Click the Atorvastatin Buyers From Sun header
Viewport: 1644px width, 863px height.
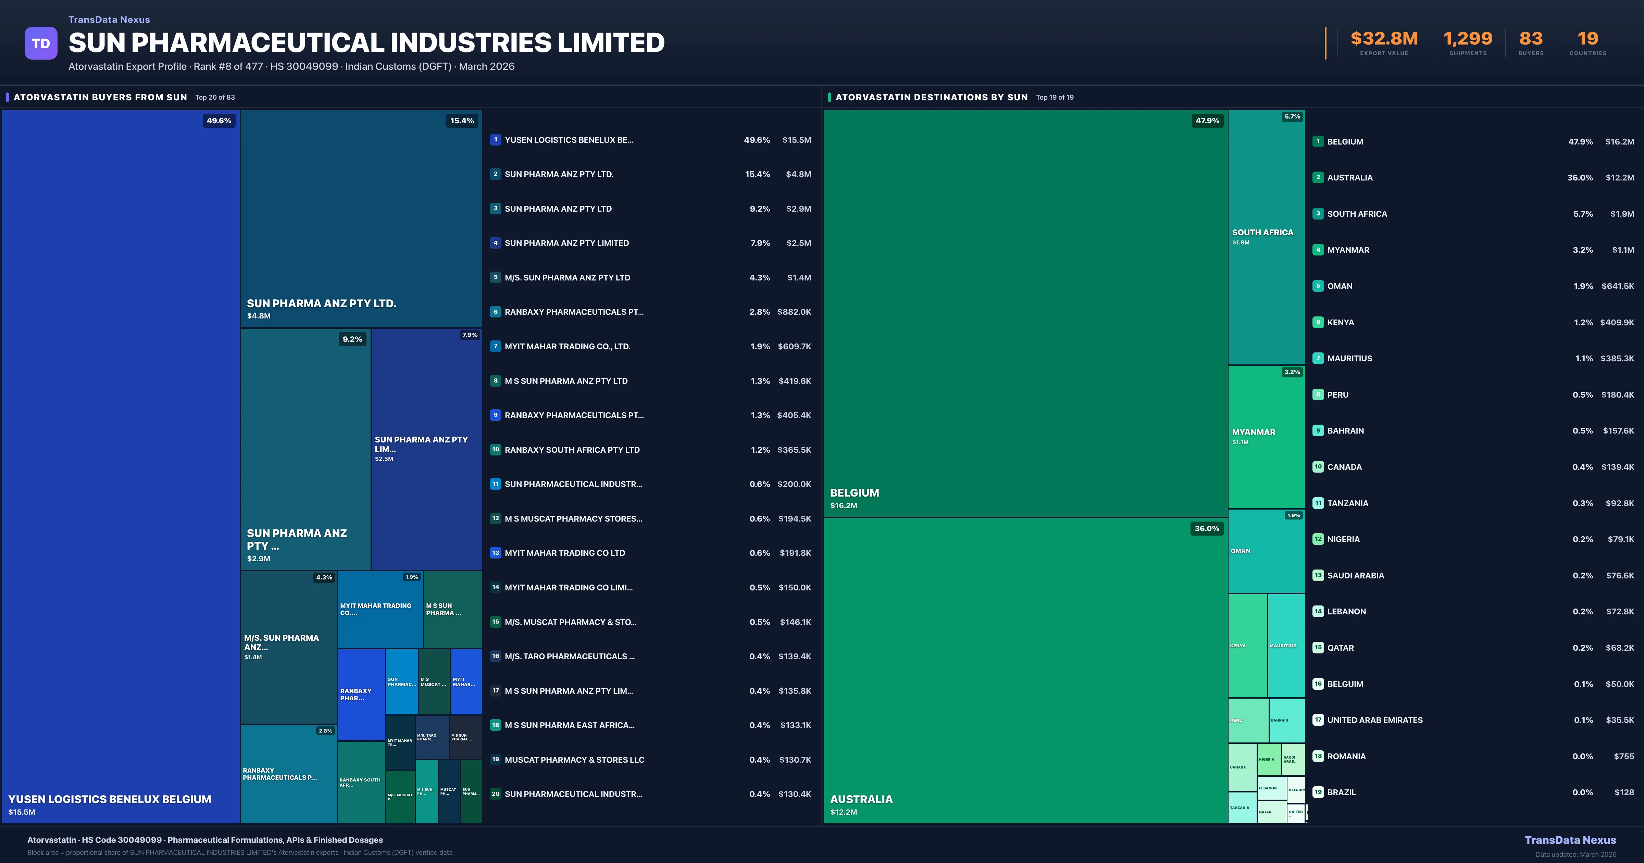(x=100, y=97)
